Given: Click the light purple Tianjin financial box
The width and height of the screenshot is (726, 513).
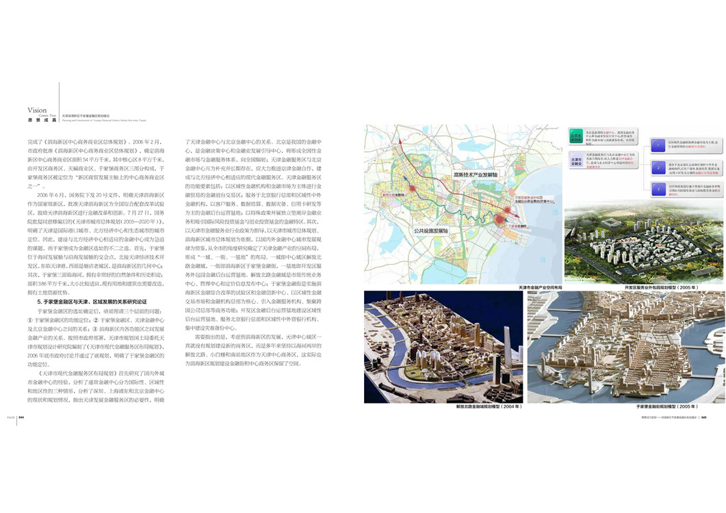Looking at the screenshot, I should coord(576,162).
